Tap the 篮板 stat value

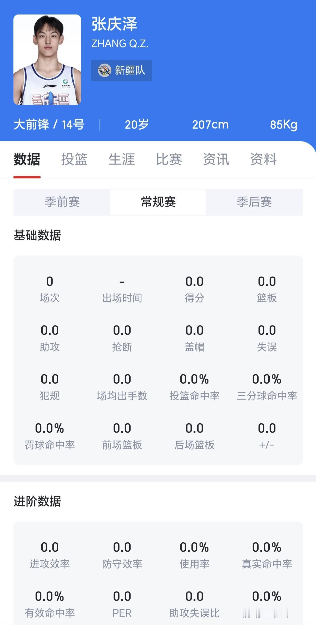click(267, 282)
